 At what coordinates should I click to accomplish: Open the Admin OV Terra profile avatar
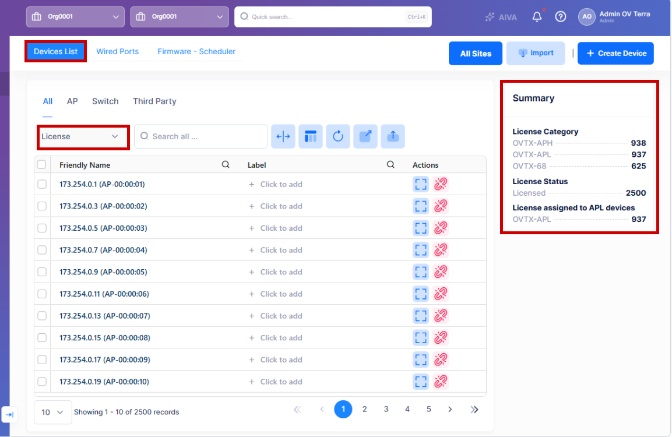pos(587,17)
